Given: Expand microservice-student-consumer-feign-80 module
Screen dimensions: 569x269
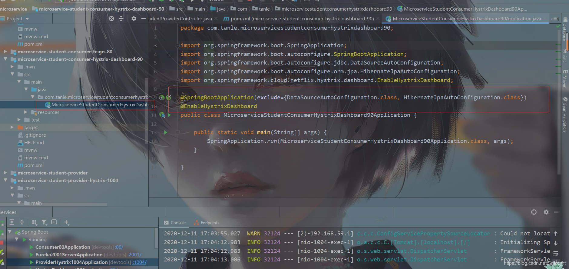Looking at the screenshot, I should tap(5, 51).
